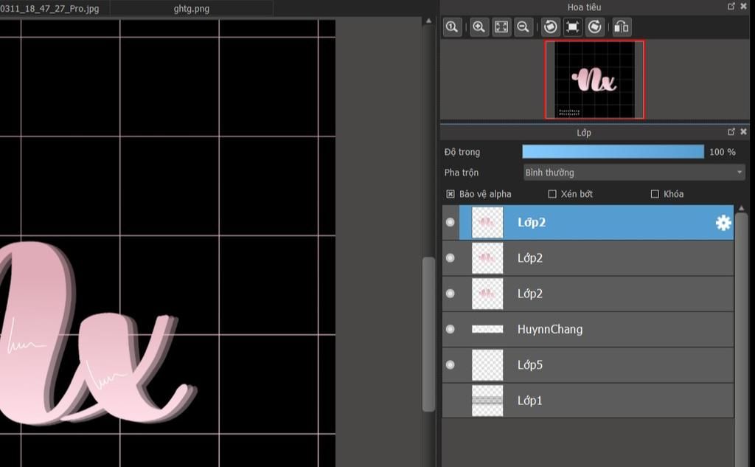Screen dimensions: 755x467
Task: Rotate canvas view clockwise
Action: (x=595, y=27)
